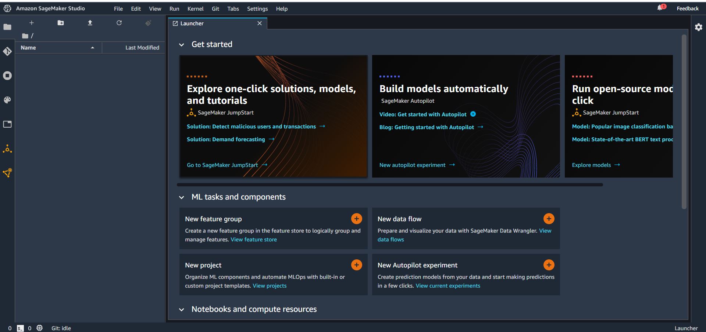Add New feature group plus icon
The image size is (706, 332).
356,219
